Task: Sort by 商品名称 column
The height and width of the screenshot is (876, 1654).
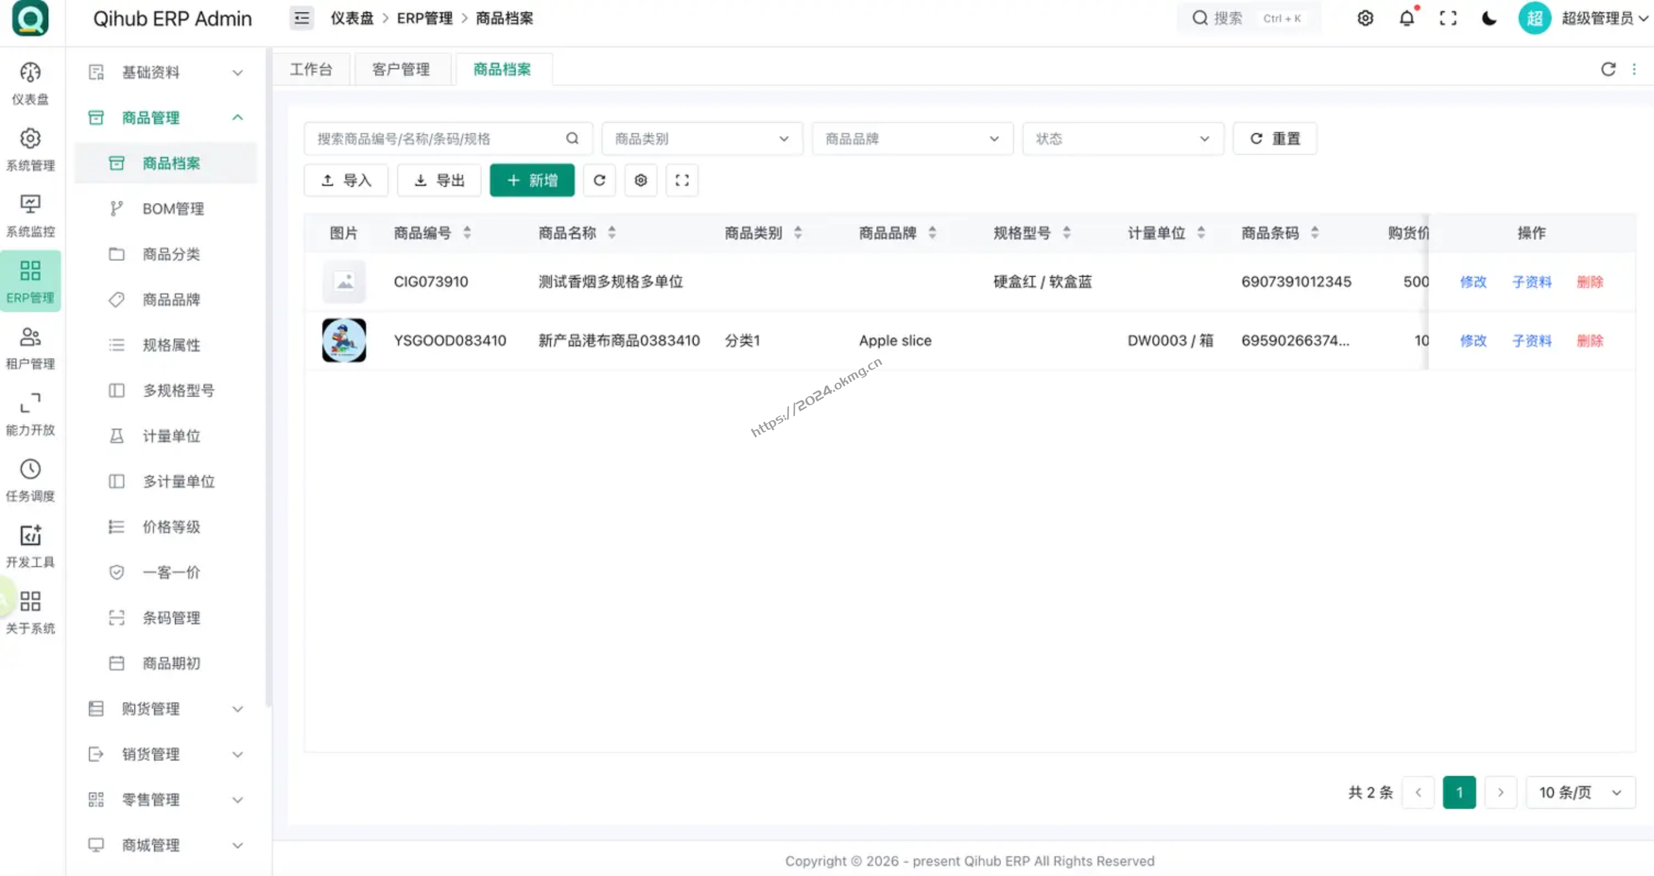Action: point(611,233)
